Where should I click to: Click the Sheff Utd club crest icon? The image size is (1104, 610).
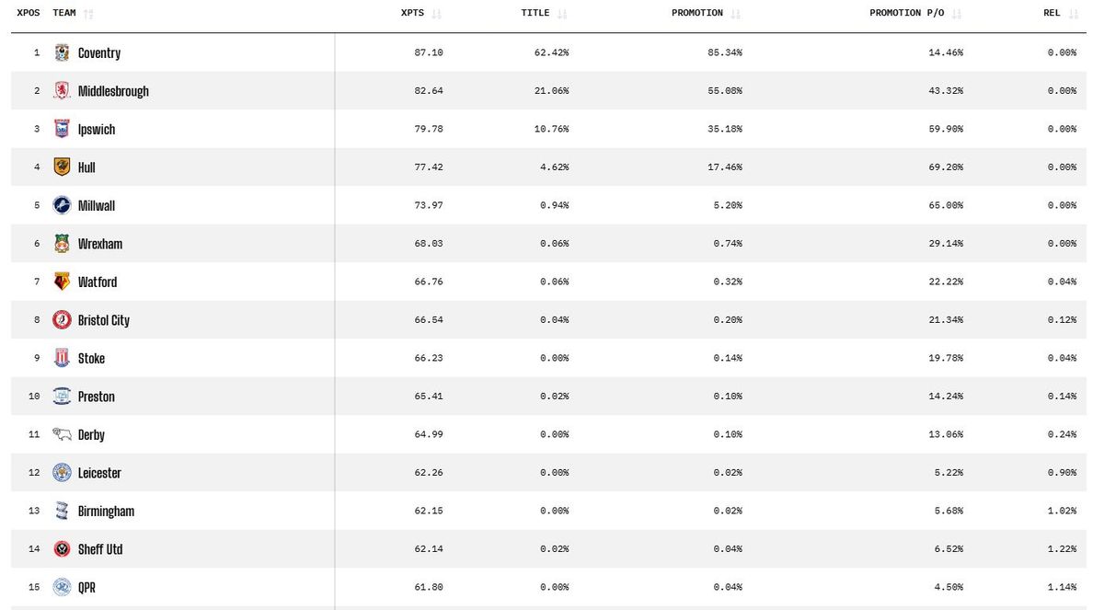click(62, 548)
